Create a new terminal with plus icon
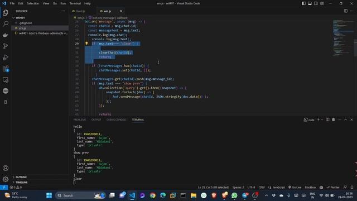 319,119
